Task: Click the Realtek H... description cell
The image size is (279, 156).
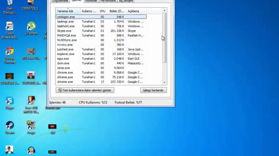Action: 136,36
